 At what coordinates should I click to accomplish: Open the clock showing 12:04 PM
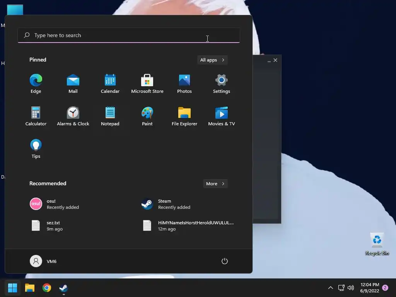coord(370,288)
